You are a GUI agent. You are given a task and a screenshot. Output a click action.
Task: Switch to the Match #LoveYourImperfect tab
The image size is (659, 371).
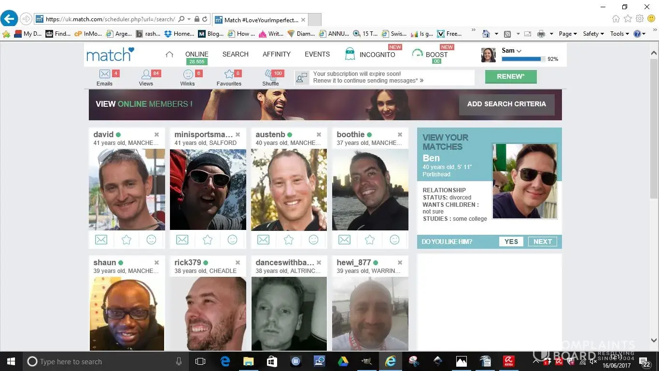pyautogui.click(x=261, y=20)
